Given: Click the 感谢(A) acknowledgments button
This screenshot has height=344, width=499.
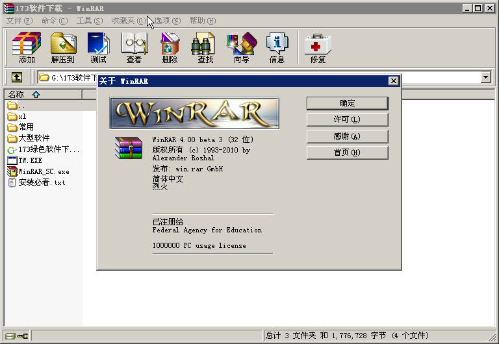Looking at the screenshot, I should 347,136.
